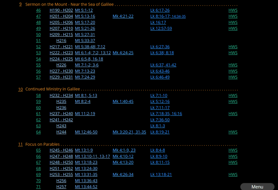Click the Lk 13:18-21 link
This screenshot has height=190, width=278.
click(161, 175)
